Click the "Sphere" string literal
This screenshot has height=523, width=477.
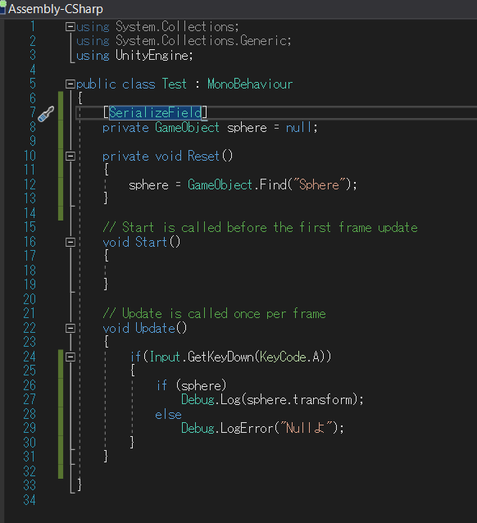pyautogui.click(x=319, y=184)
